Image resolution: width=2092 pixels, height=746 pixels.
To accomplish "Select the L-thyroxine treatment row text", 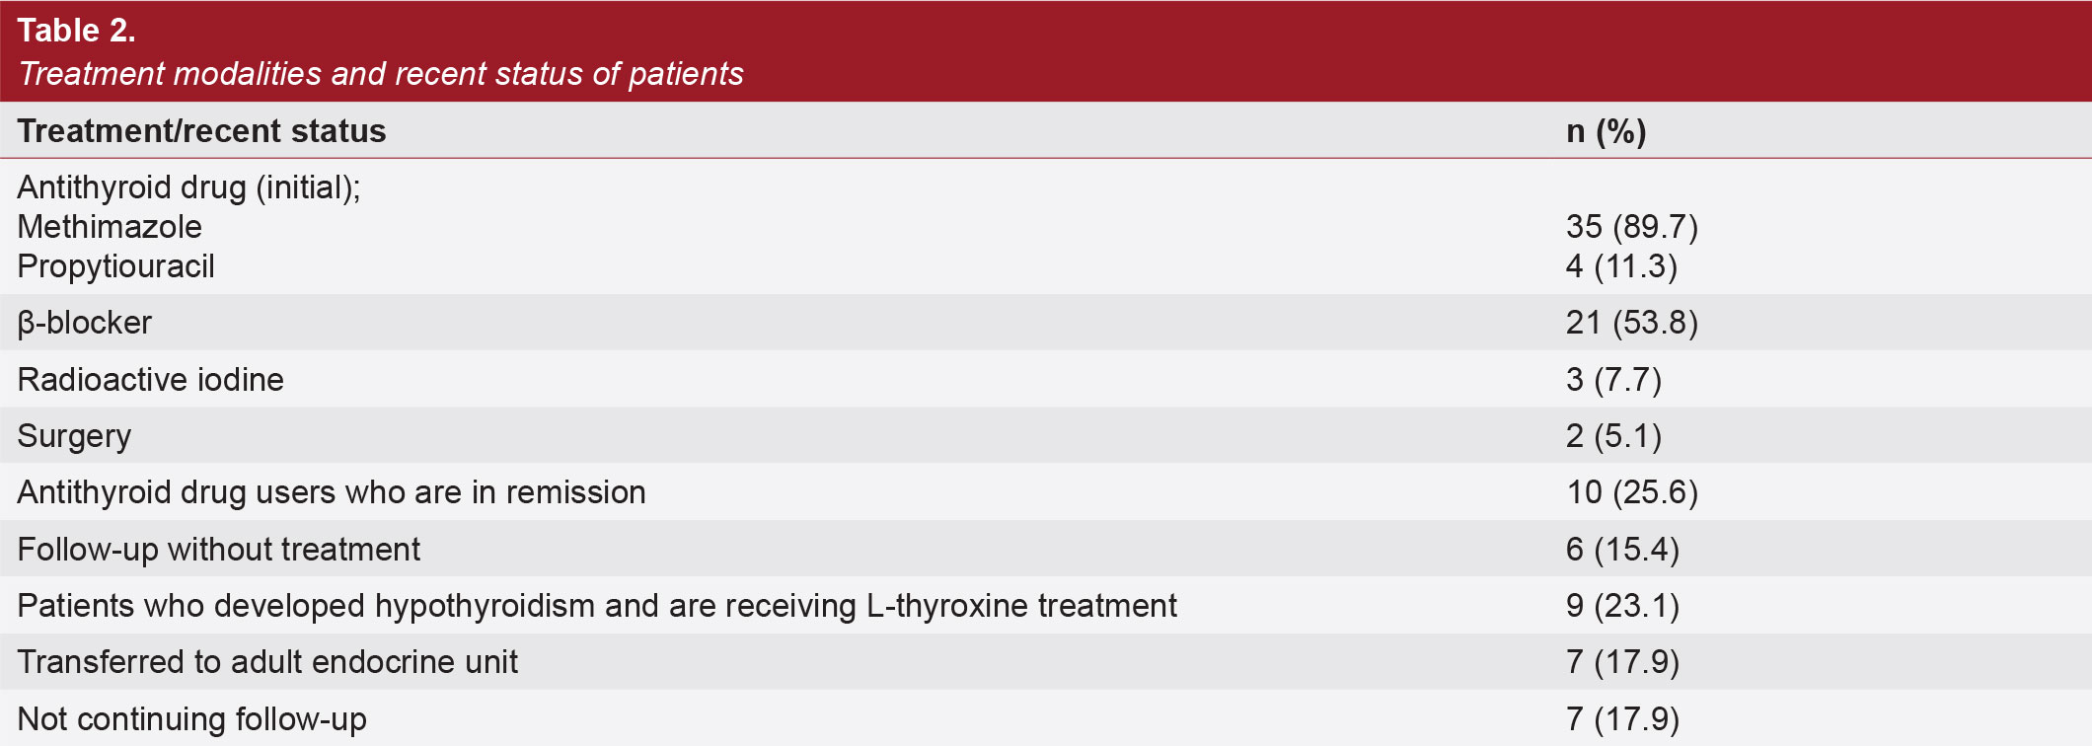I will [x=597, y=606].
